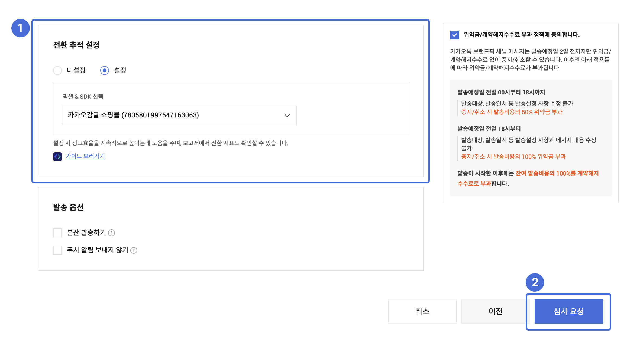This screenshot has height=343, width=627.
Task: Click the 전환 추적 설정 heading
Action: [x=76, y=45]
